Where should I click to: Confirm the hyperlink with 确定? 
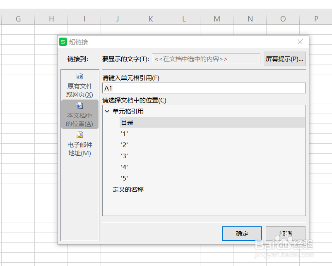(x=242, y=233)
